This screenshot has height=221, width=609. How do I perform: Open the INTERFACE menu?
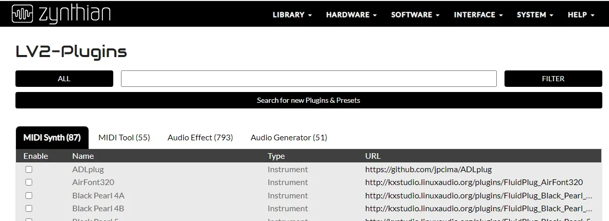click(x=478, y=15)
